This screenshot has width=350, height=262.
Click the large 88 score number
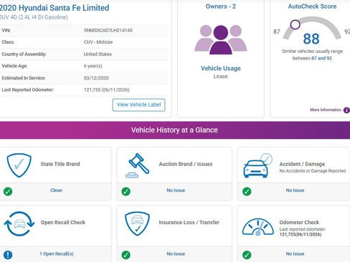coord(311,39)
